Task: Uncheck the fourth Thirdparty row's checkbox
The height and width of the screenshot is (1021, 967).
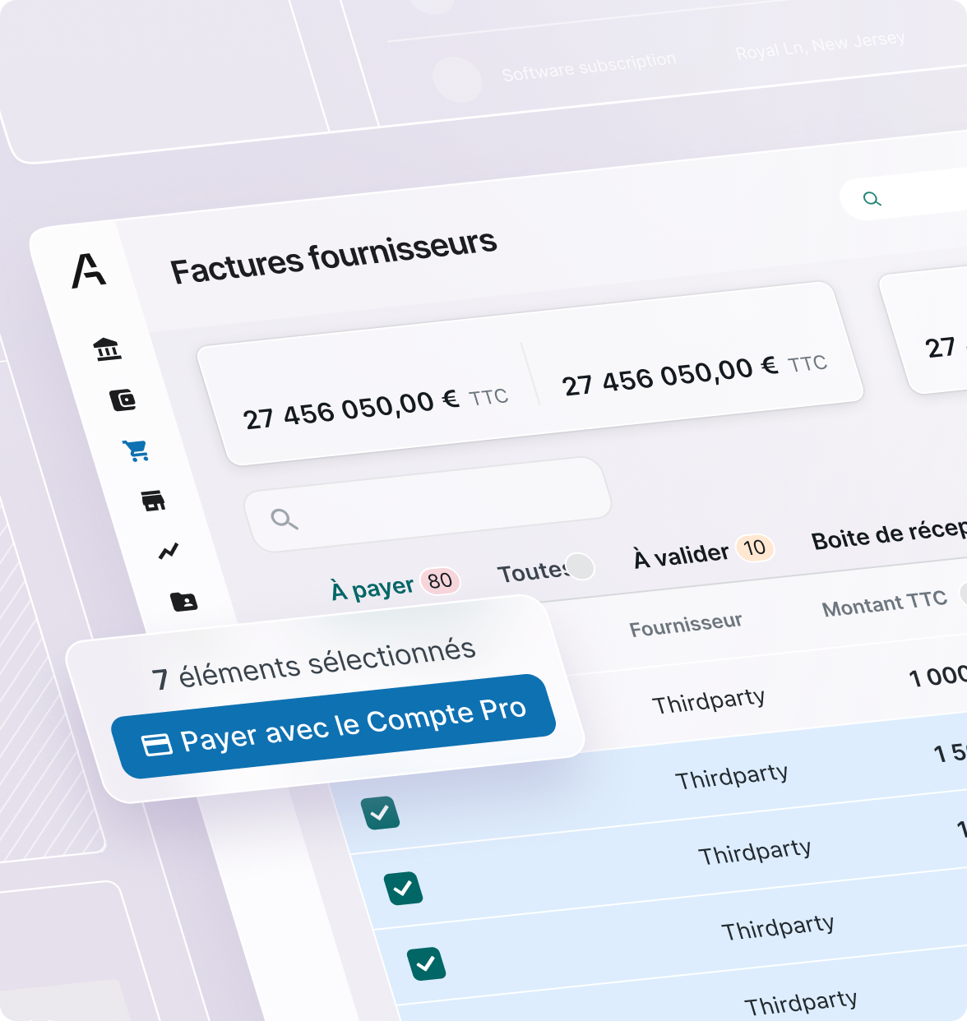Action: pos(427,963)
